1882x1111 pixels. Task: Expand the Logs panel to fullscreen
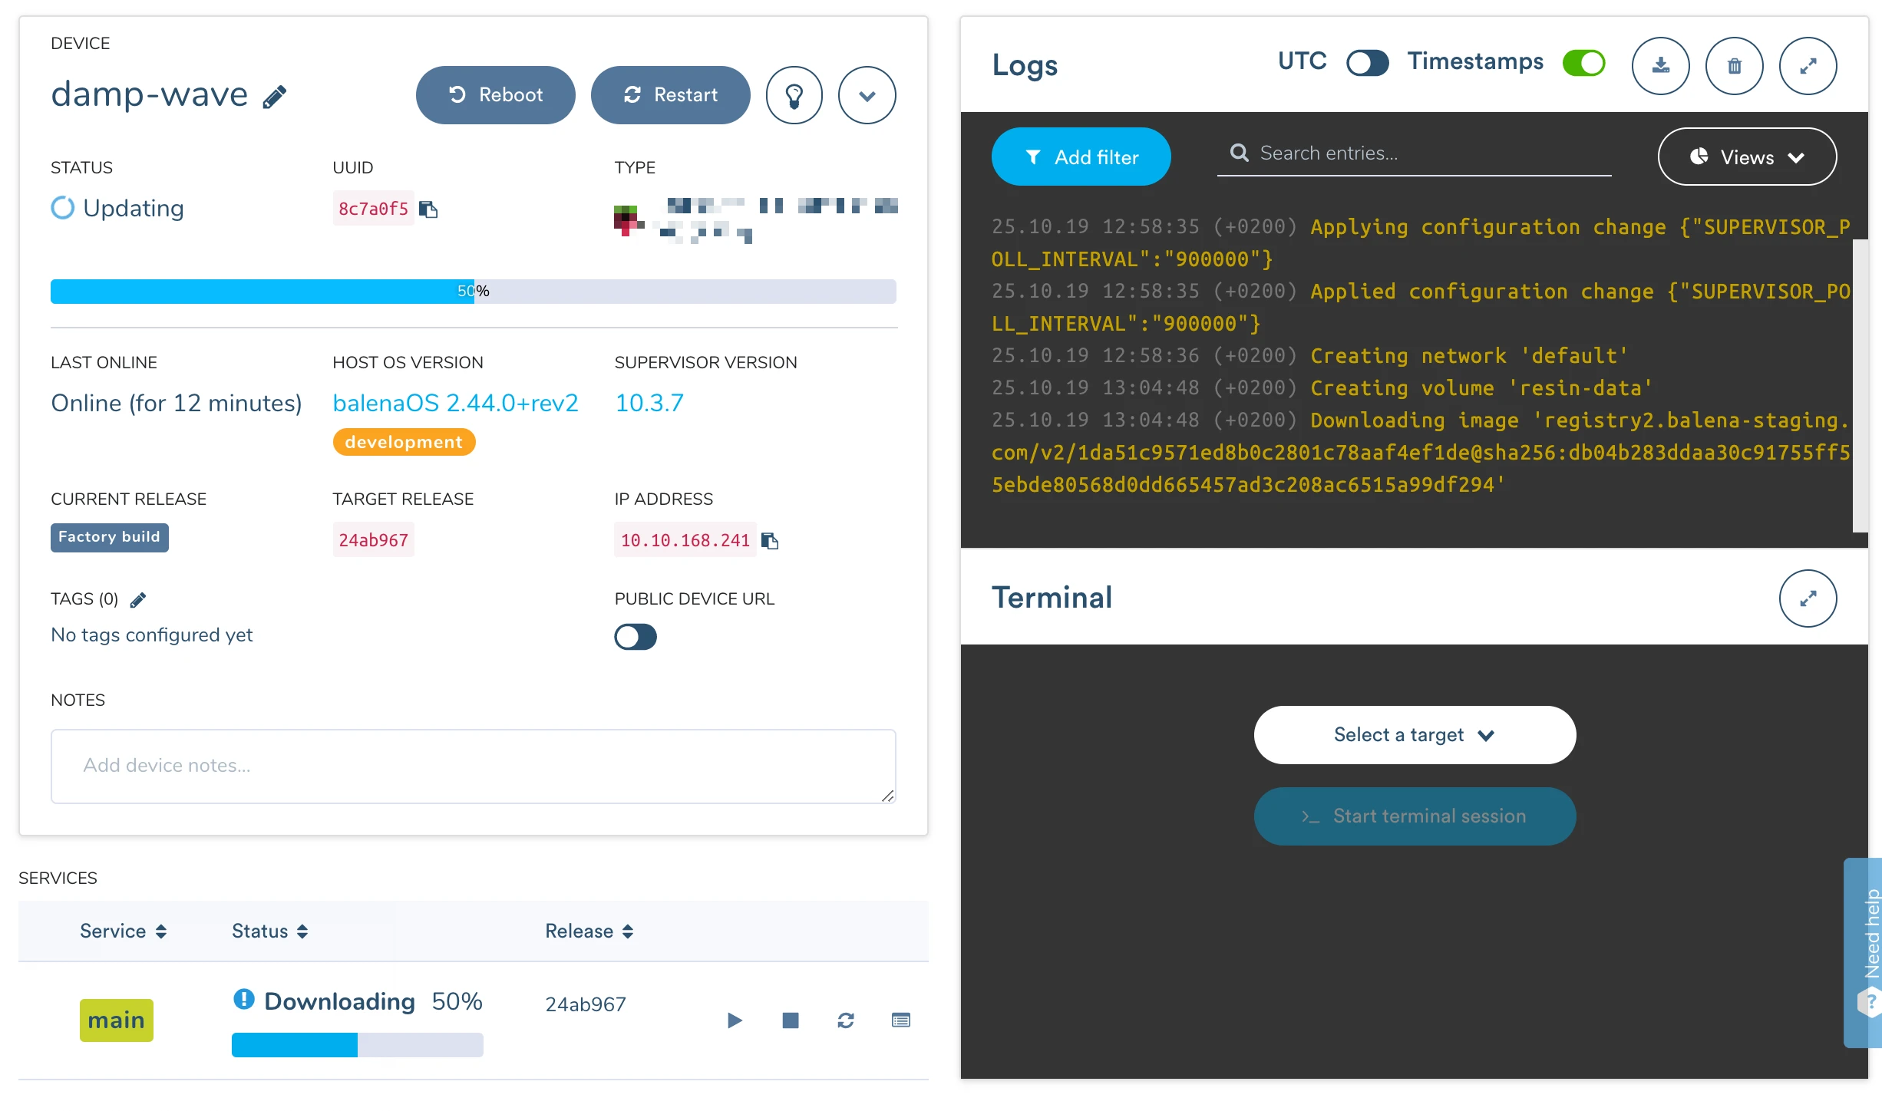(1808, 66)
